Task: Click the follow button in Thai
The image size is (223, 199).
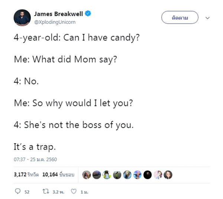Action: pos(180,17)
